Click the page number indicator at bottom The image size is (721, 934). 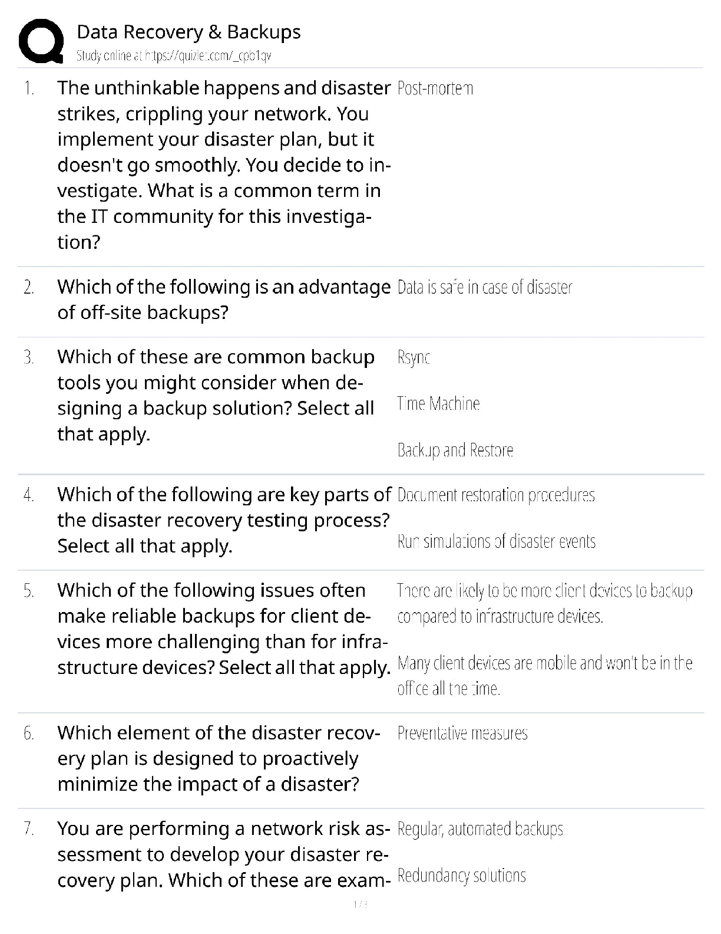pos(360,905)
